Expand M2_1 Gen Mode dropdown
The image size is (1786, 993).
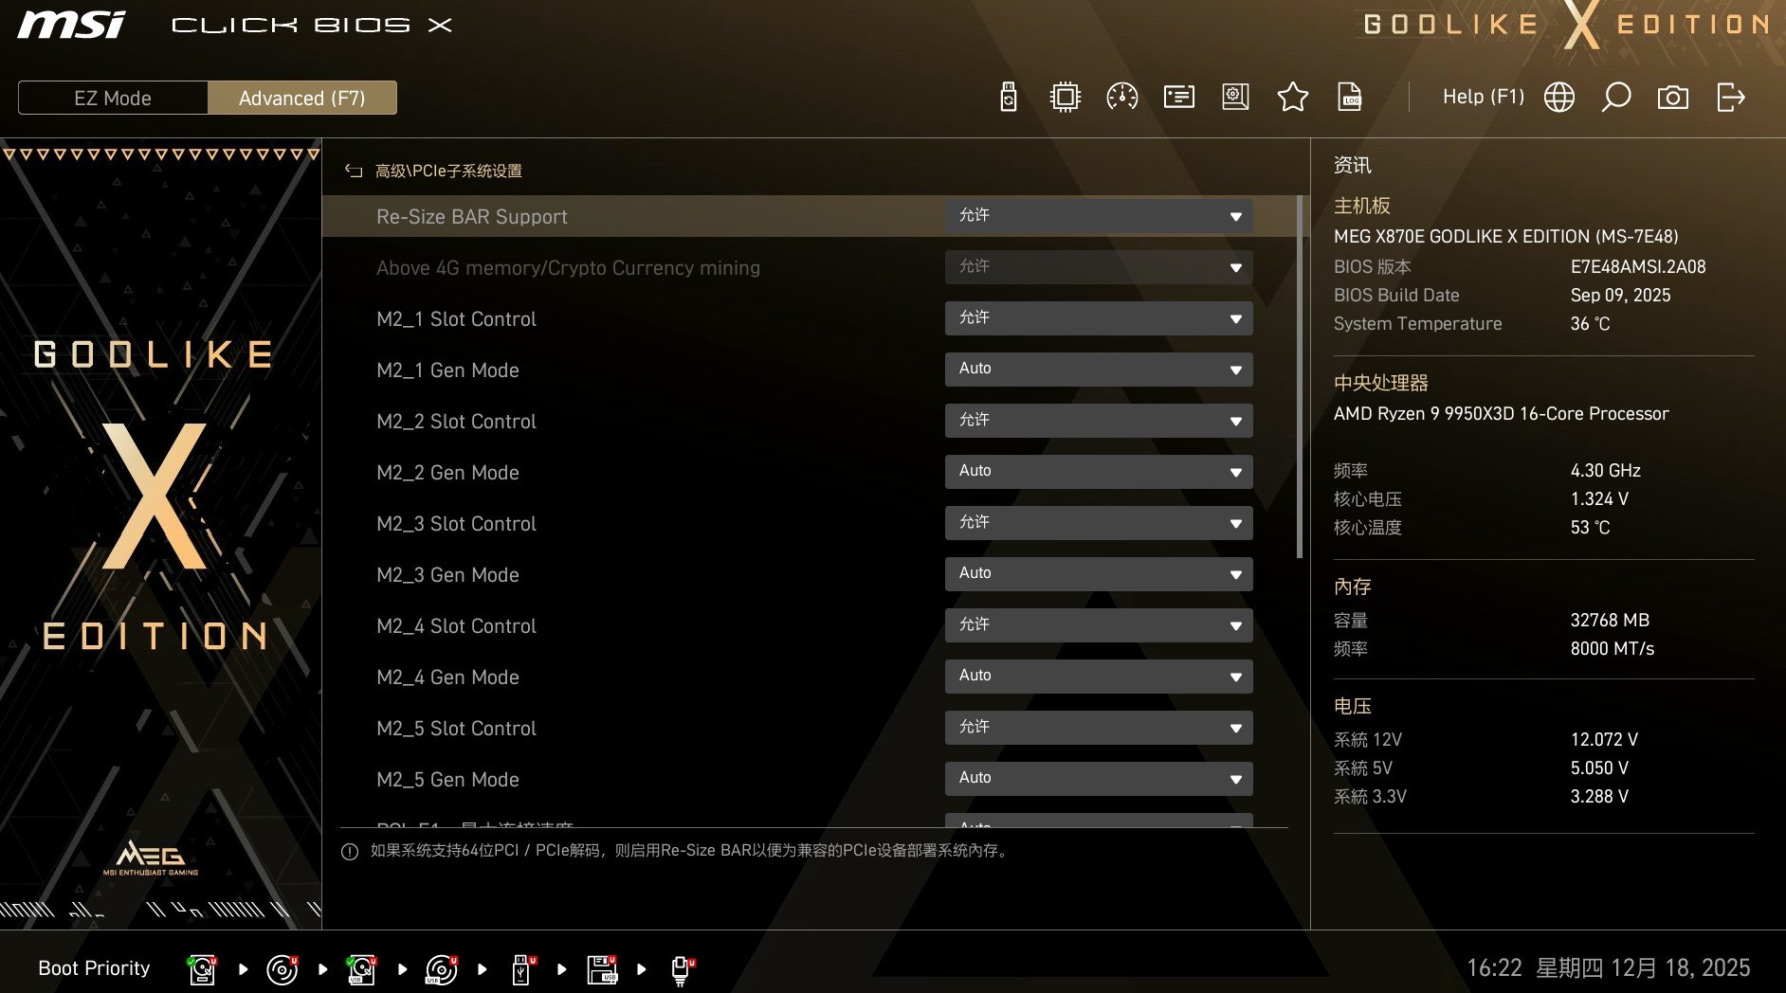1099,370
